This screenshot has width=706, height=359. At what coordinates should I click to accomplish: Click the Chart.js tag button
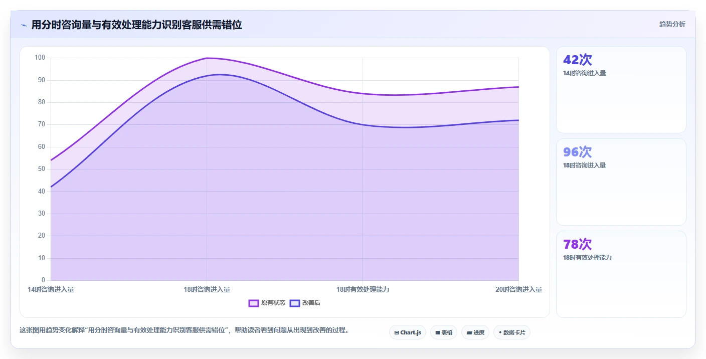[408, 332]
